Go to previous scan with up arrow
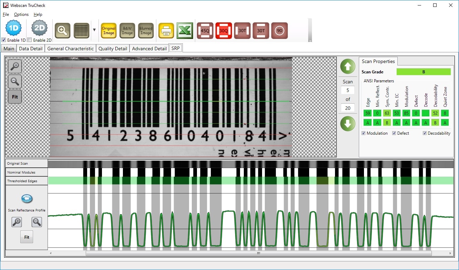The width and height of the screenshot is (459, 270). [x=348, y=66]
